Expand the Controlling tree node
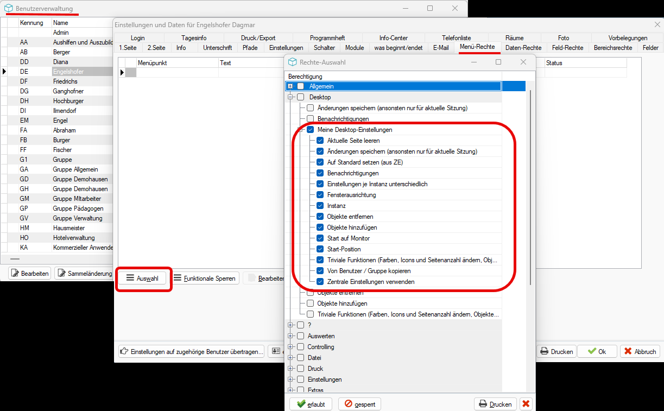This screenshot has width=664, height=411. pos(290,347)
